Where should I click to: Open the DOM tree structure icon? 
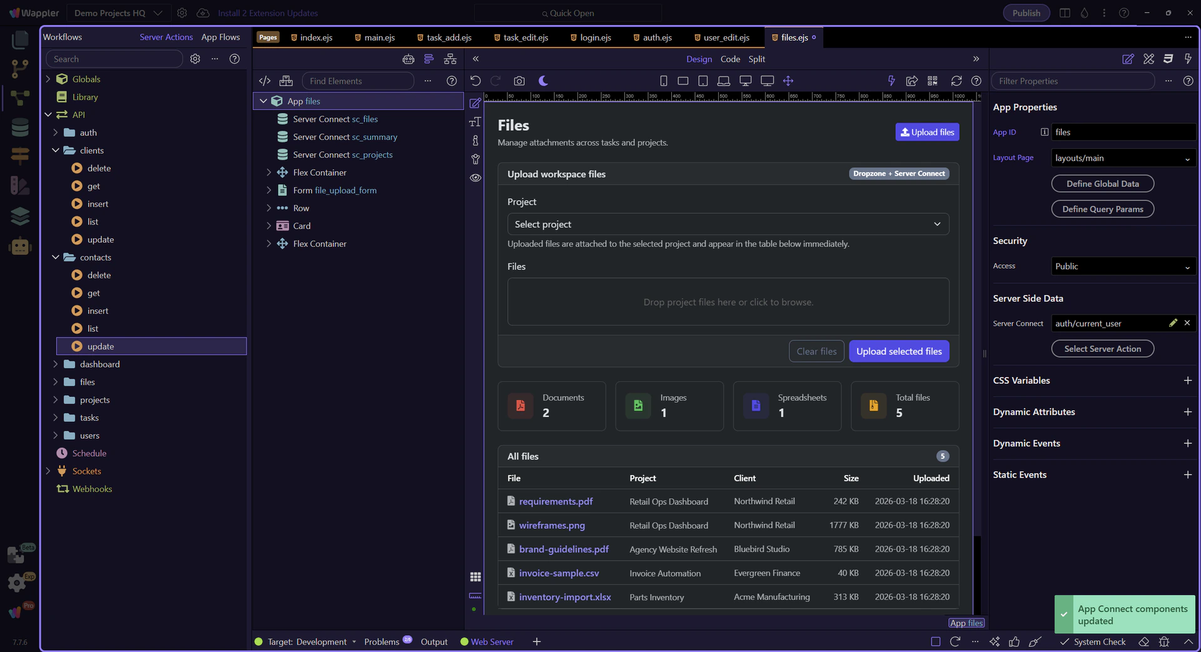(x=450, y=59)
